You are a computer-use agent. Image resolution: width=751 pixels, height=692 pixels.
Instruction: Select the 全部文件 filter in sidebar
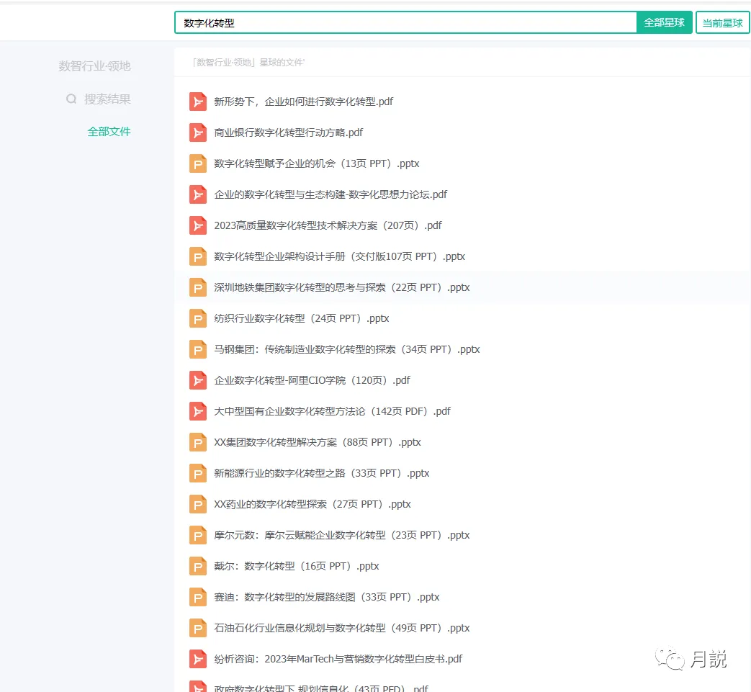point(109,132)
